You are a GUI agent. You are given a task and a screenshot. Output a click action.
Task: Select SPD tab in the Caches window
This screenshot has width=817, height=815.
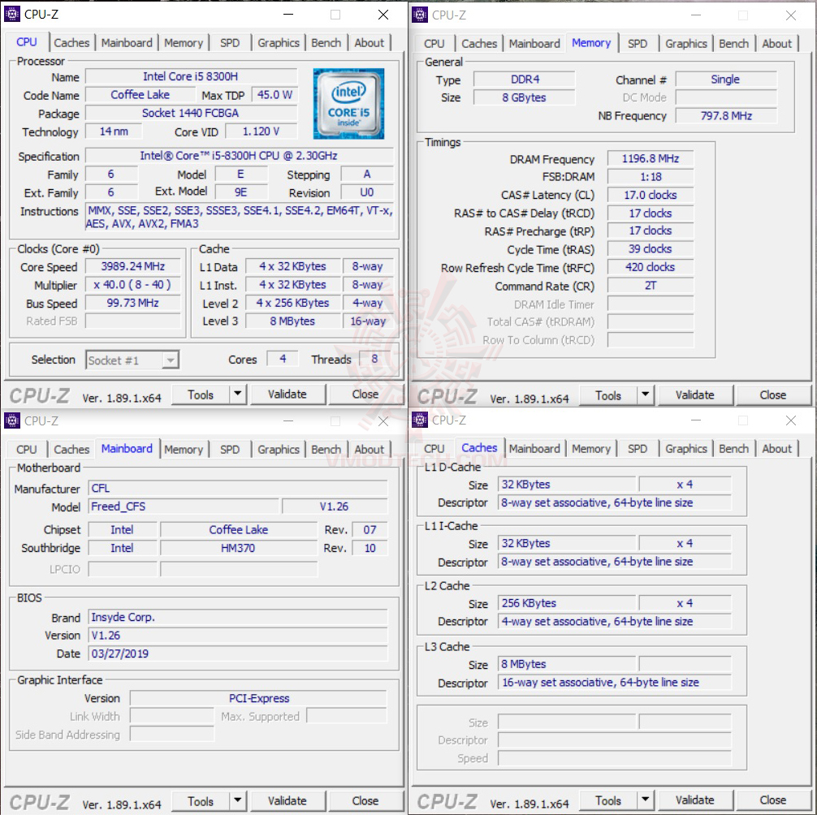tap(638, 449)
